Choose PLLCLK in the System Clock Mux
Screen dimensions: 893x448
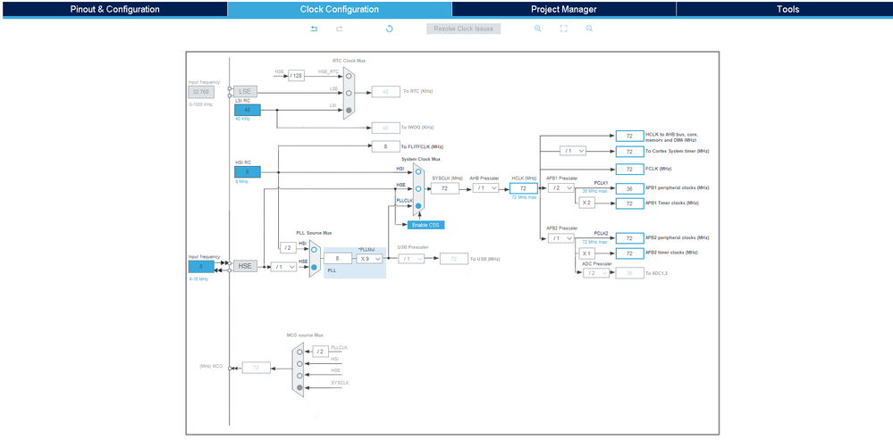click(x=418, y=206)
